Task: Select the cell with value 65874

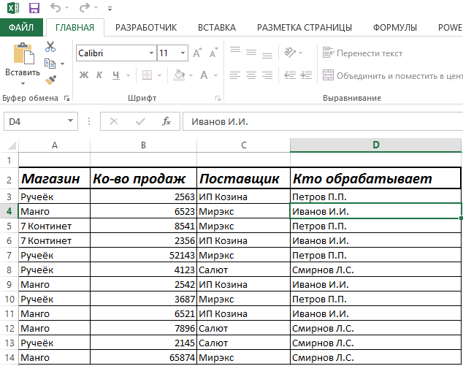Action: click(x=143, y=357)
